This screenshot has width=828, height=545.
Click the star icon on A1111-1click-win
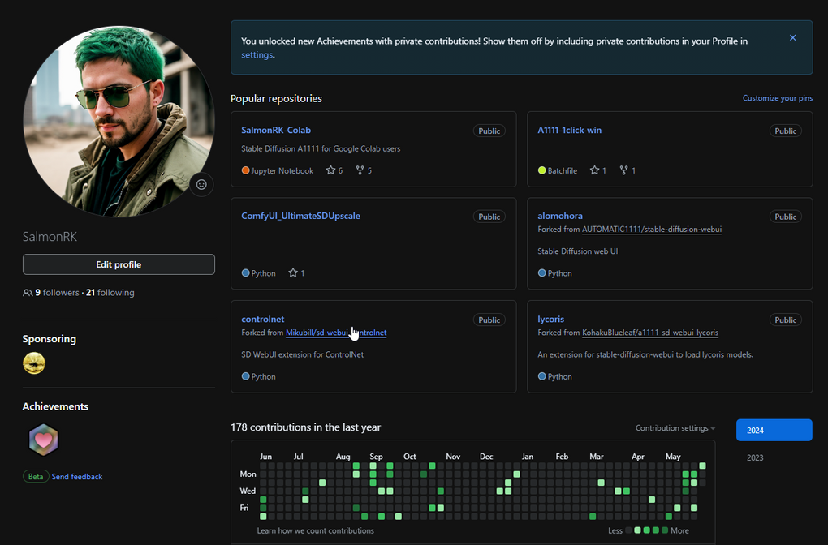point(594,170)
